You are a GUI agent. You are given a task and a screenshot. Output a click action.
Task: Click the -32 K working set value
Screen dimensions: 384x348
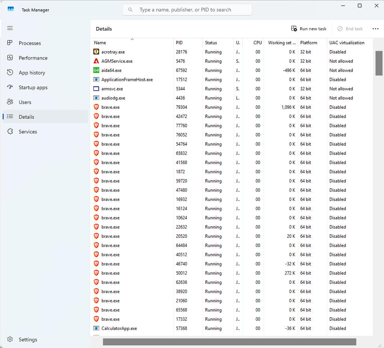(x=290, y=264)
